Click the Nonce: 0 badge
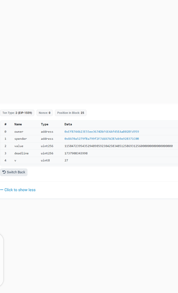The height and width of the screenshot is (293, 178). point(45,113)
